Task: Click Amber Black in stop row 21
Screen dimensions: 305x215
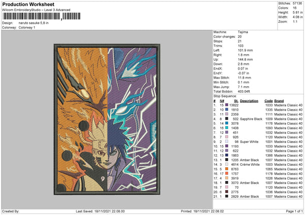Action: (250, 197)
